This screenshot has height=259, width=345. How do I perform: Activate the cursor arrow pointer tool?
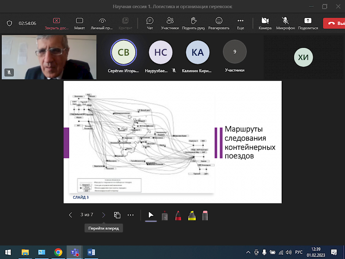151,215
